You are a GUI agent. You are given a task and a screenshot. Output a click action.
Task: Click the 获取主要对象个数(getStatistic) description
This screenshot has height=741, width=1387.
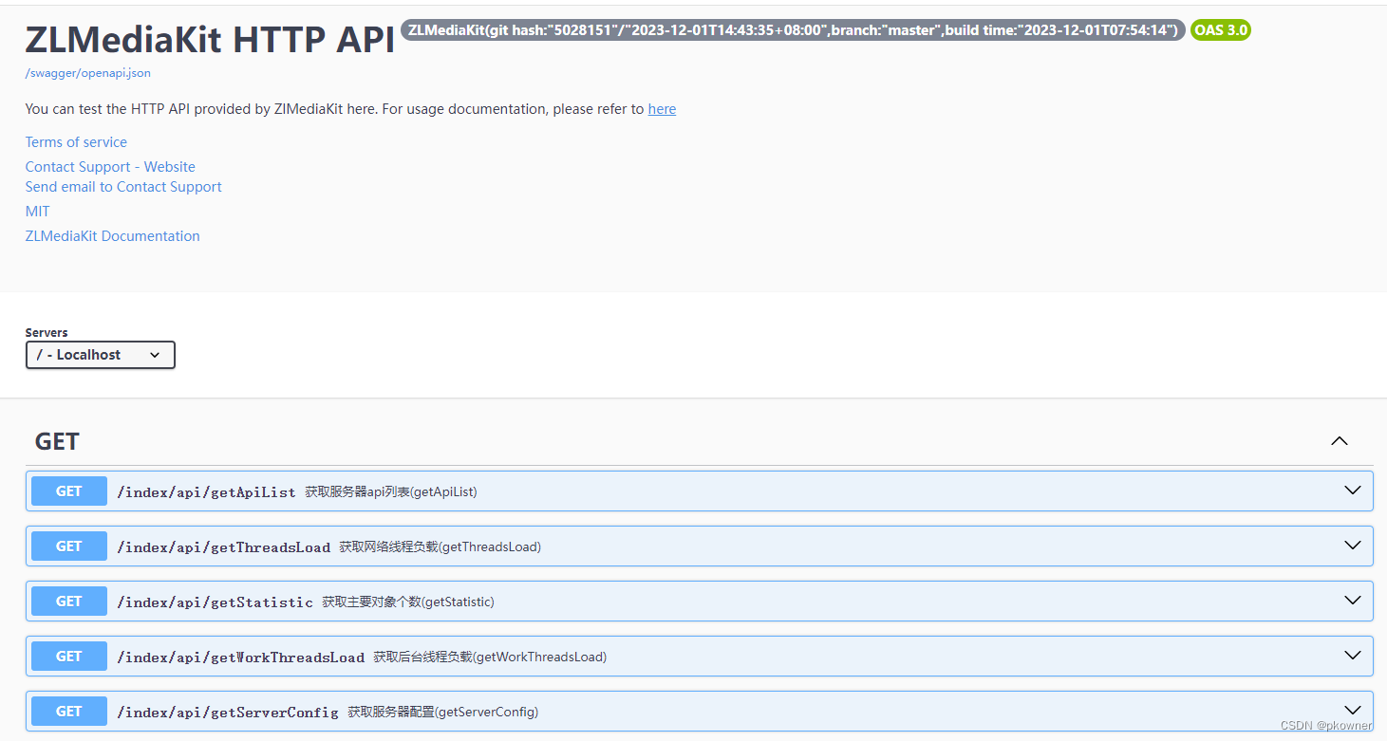[408, 602]
